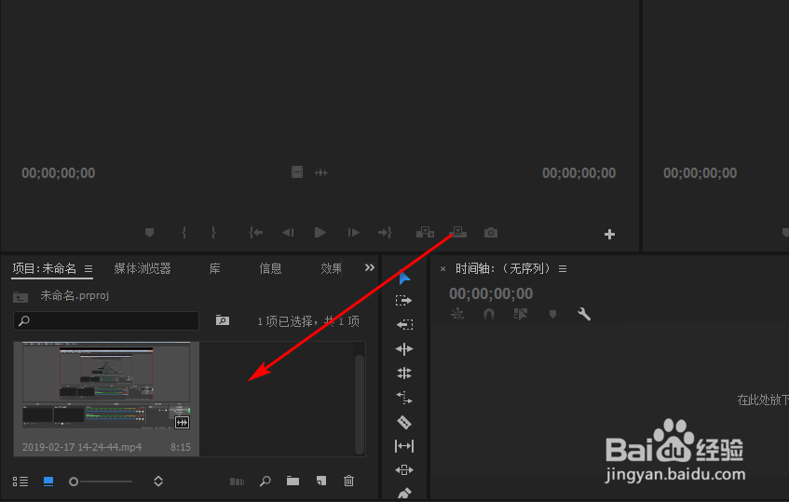Open the sort icons dropdown
The height and width of the screenshot is (502, 789).
click(158, 482)
